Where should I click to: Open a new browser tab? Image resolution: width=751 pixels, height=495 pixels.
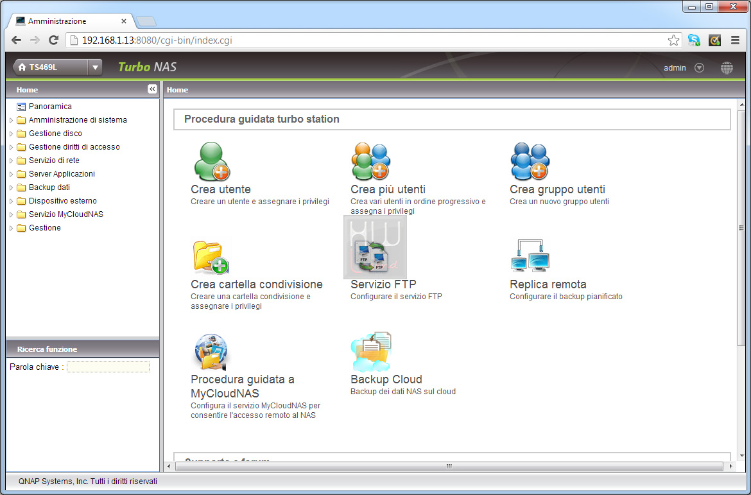[146, 22]
